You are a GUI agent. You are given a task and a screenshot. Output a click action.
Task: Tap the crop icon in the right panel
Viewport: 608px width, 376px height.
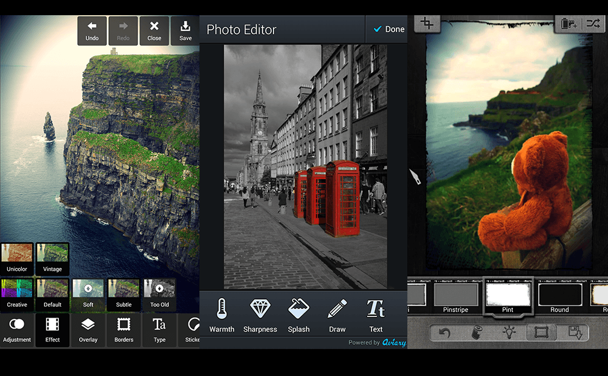coord(428,22)
